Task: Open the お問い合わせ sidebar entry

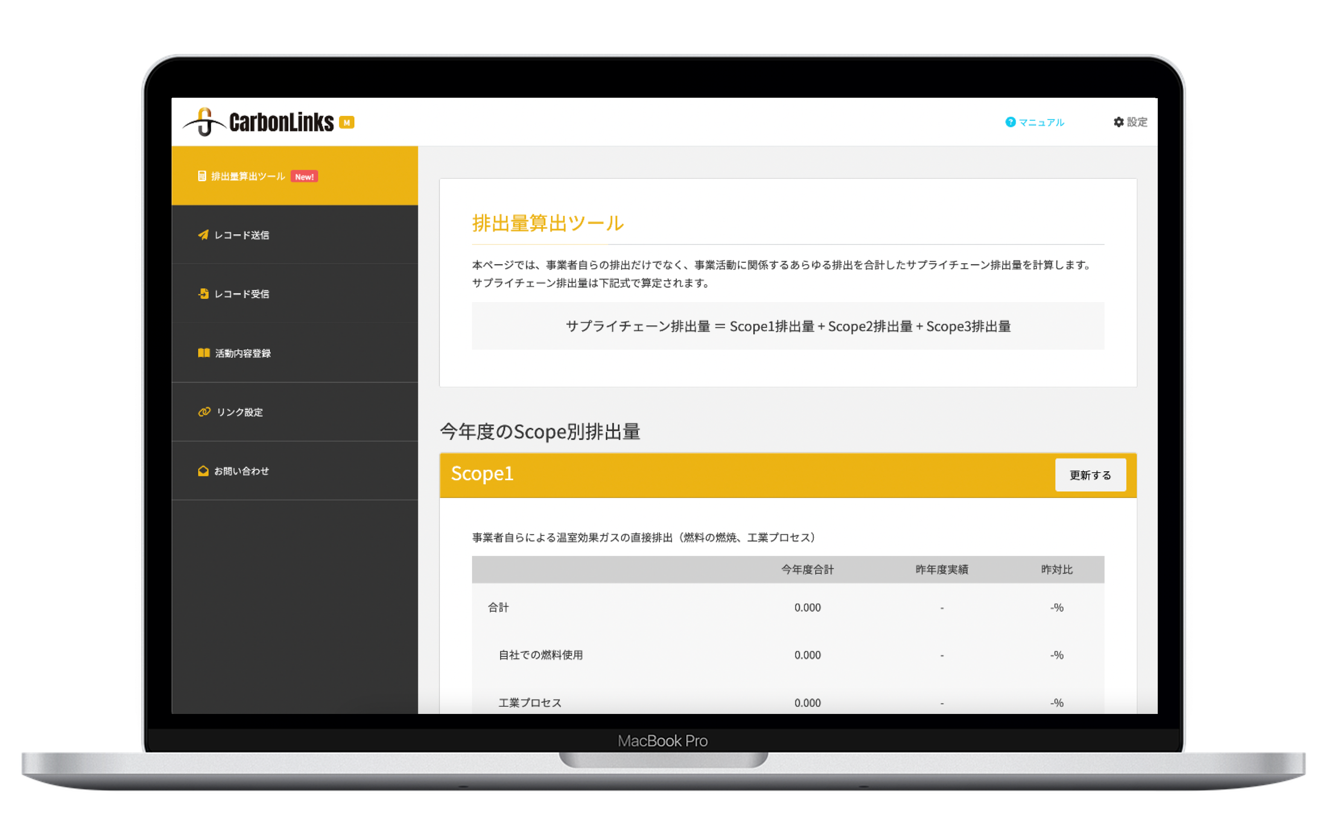Action: point(241,470)
